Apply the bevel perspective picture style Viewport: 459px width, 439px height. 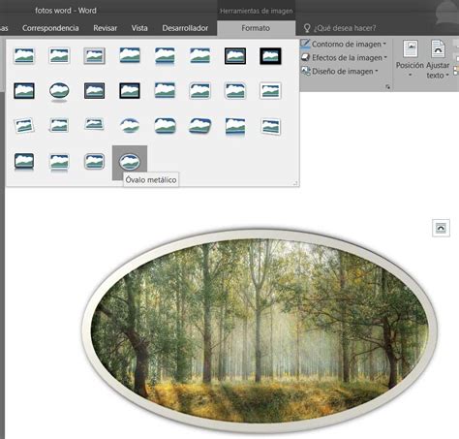click(199, 126)
